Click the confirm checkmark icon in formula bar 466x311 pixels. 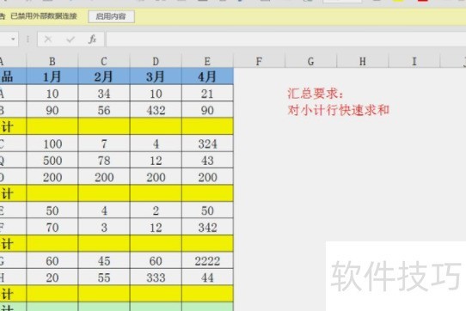click(x=71, y=40)
